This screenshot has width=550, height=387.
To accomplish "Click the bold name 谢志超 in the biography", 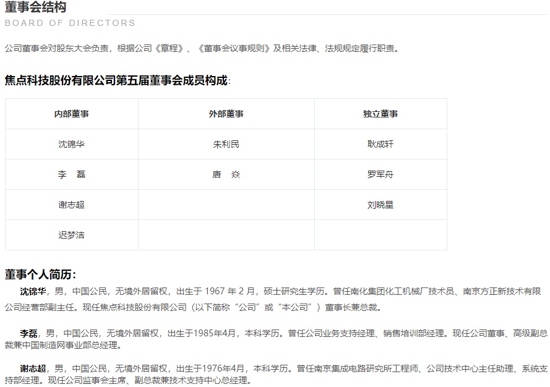I will [x=33, y=368].
